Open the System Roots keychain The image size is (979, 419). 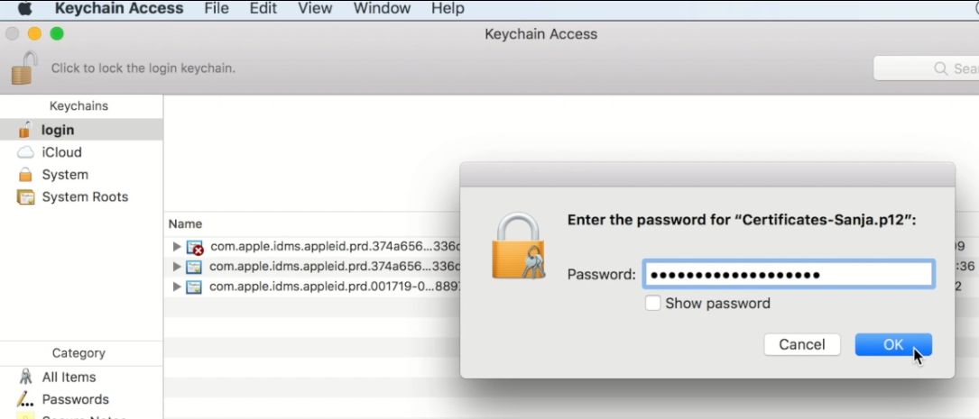click(81, 197)
